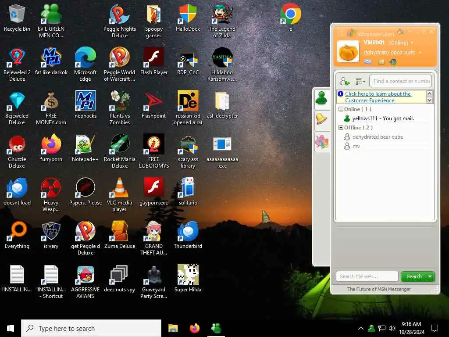Click the Find a contact search field
This screenshot has width=449, height=337.
[400, 81]
